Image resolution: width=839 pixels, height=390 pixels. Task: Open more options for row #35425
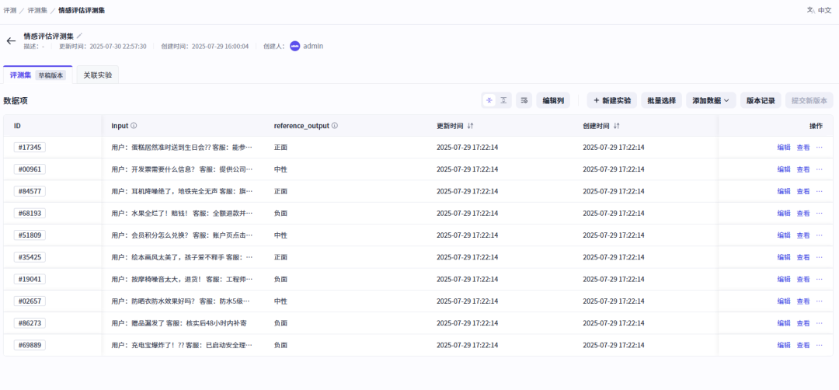pos(820,257)
